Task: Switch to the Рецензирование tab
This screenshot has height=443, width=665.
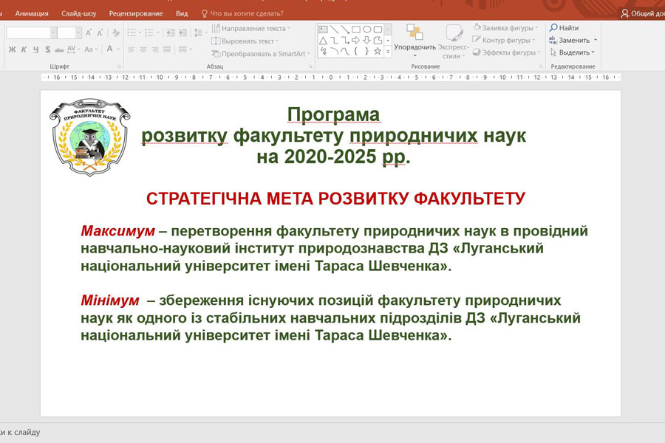Action: [x=137, y=13]
